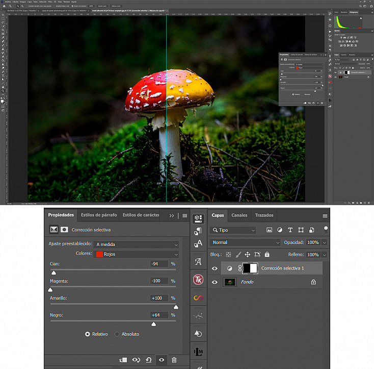The width and height of the screenshot is (374, 369).
Task: Open paragraph styles panel icon in enlarged strip
Action: pos(198,231)
